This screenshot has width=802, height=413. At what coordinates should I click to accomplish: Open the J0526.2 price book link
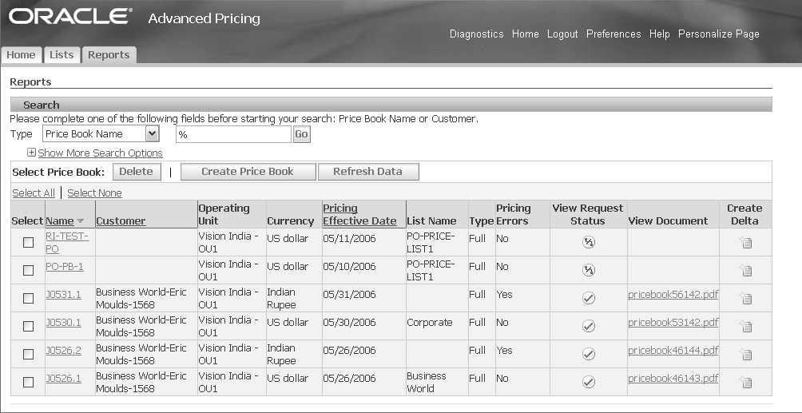point(63,350)
